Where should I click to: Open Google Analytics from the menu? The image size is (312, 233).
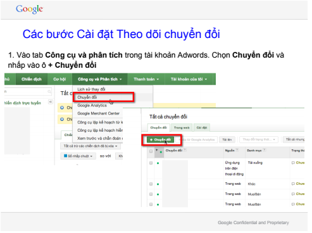click(92, 105)
